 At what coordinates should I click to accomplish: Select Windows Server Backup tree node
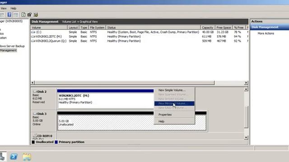(12, 46)
